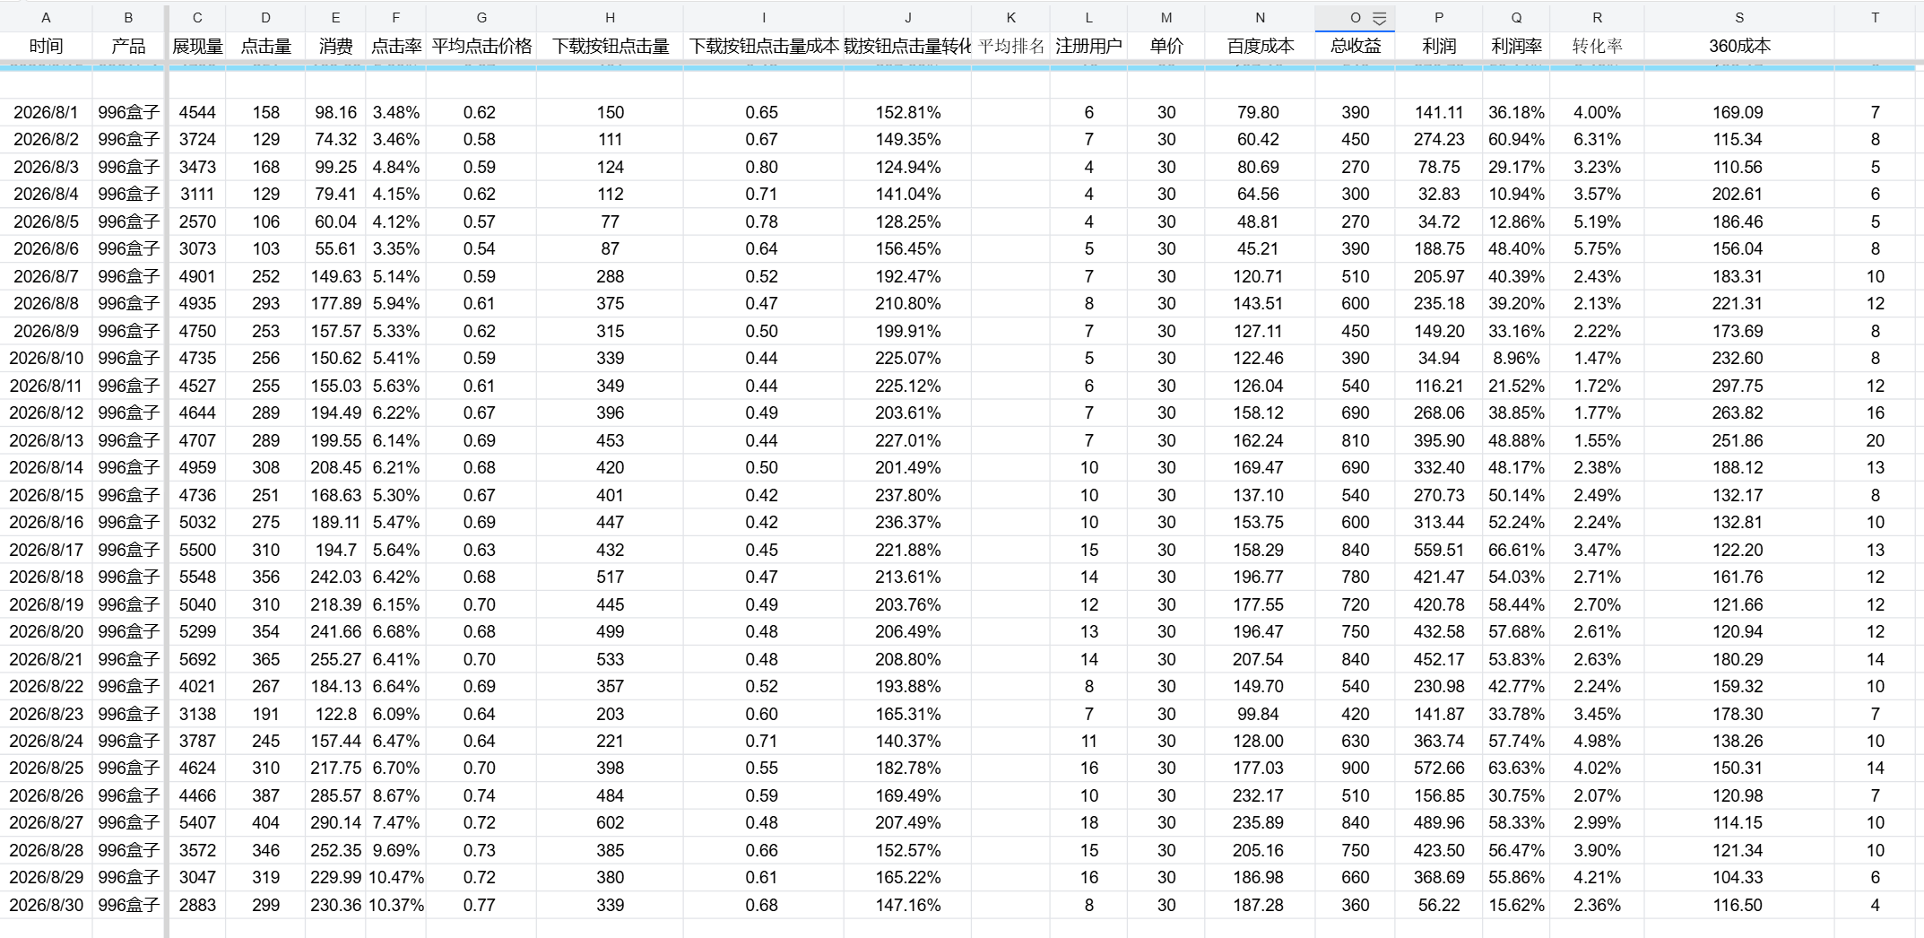
Task: Select column A header letter
Action: click(x=46, y=18)
